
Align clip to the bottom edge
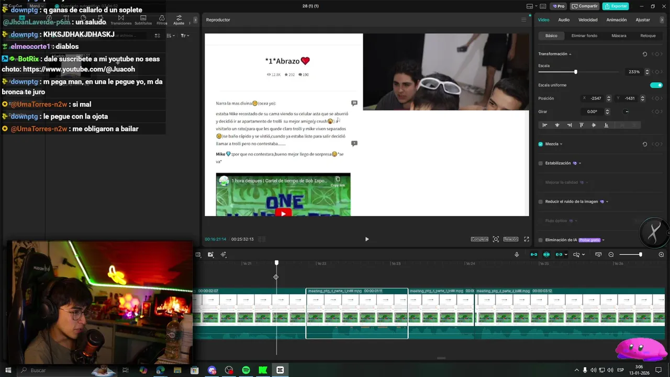pos(606,125)
